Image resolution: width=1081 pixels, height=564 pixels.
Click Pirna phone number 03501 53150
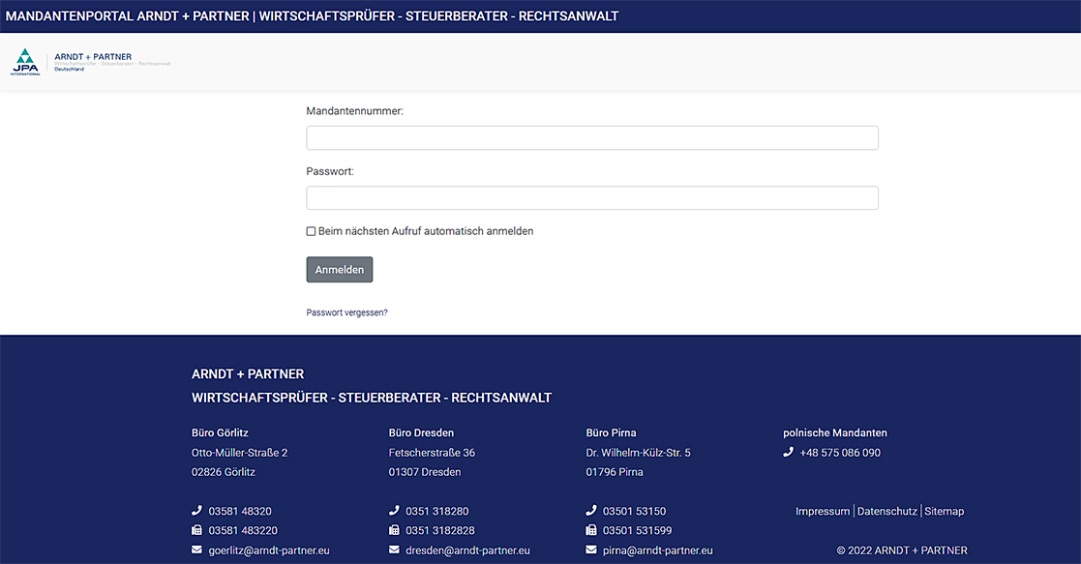tap(634, 511)
